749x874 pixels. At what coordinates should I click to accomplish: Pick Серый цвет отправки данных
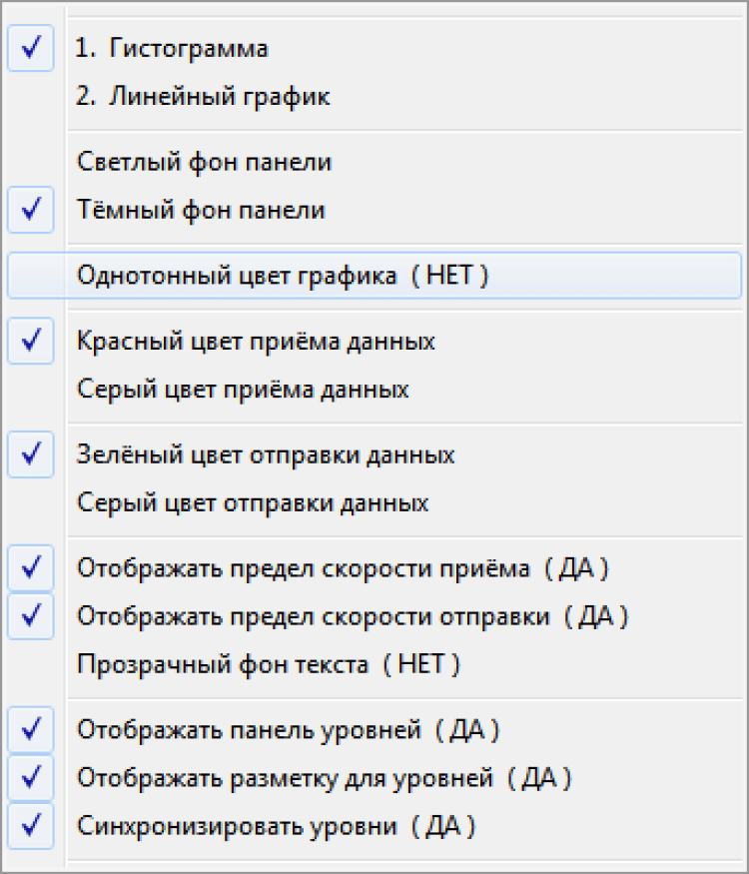pyautogui.click(x=253, y=502)
